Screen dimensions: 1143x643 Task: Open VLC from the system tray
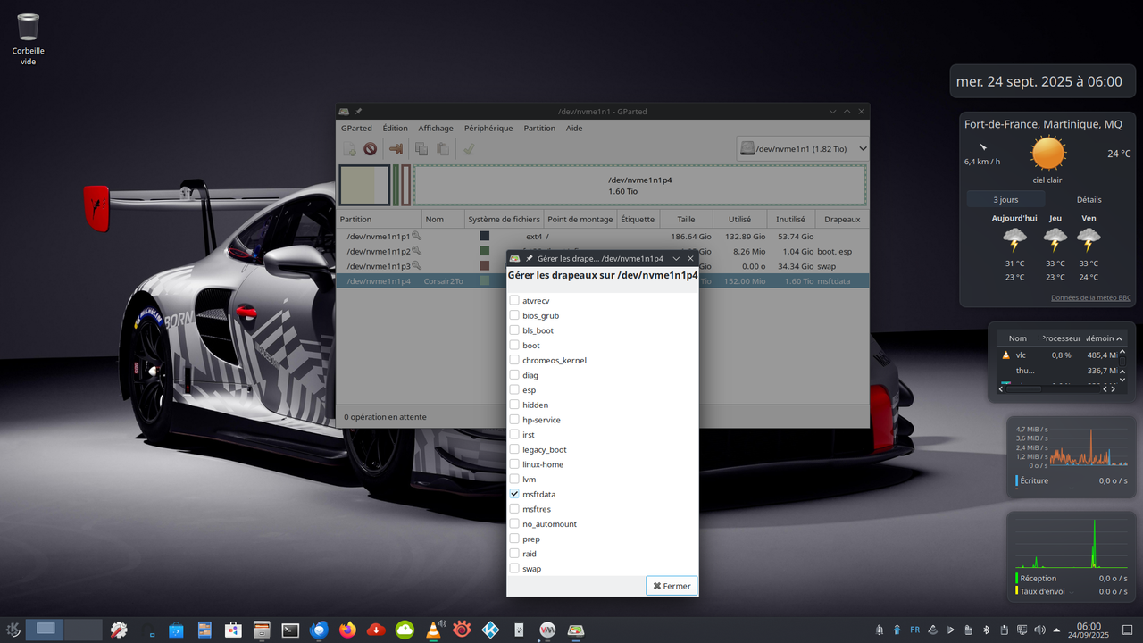pyautogui.click(x=932, y=630)
